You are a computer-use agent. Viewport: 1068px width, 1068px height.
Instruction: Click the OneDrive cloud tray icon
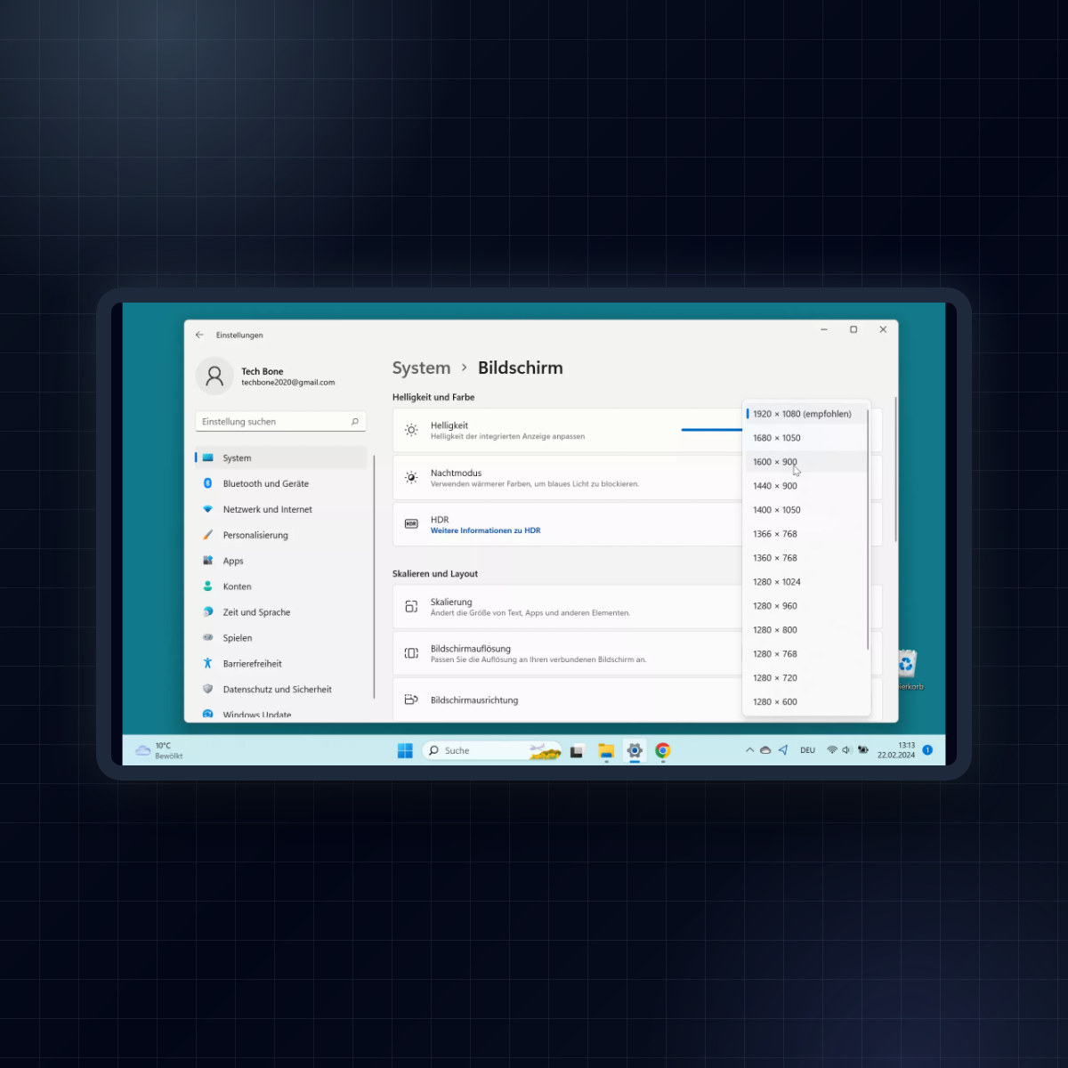(765, 750)
